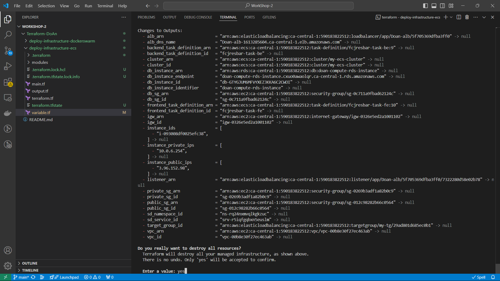
Task: Switch to PROBLEMS tab
Action: [x=146, y=17]
